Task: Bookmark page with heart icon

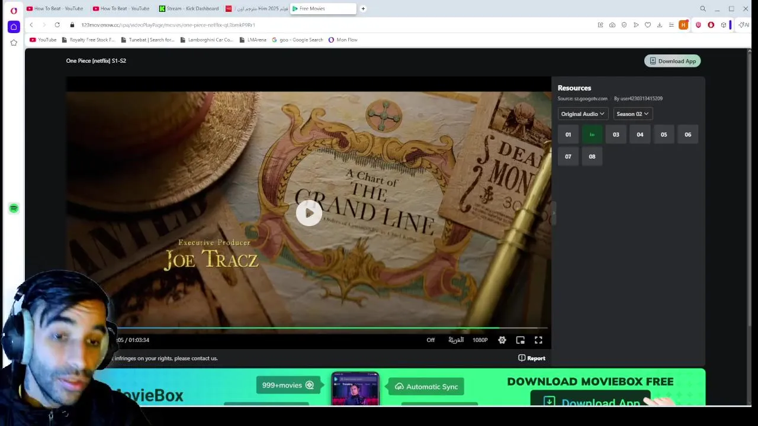Action: [x=648, y=25]
